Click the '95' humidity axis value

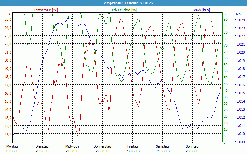(x=226, y=19)
